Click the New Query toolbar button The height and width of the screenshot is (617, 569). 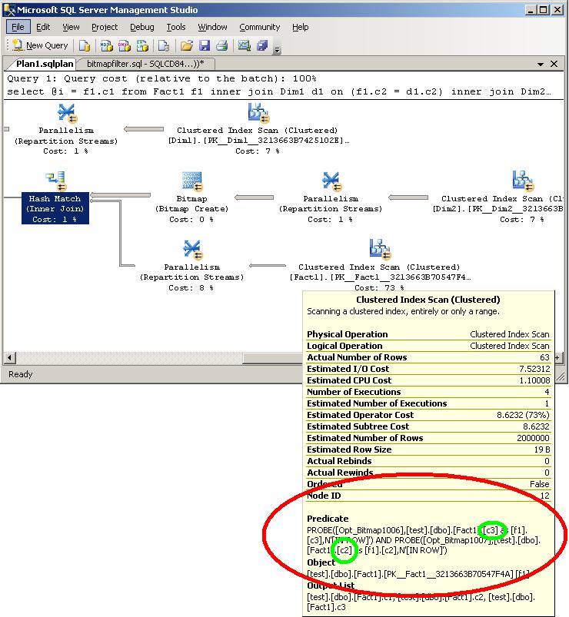pos(39,45)
